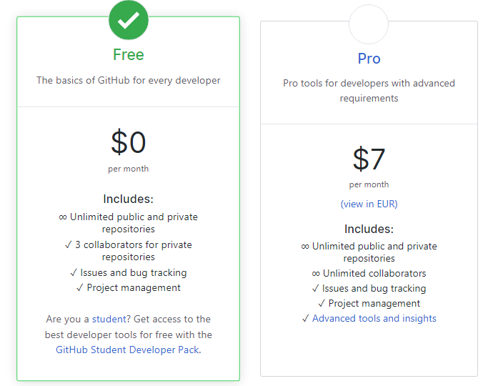Image resolution: width=488 pixels, height=386 pixels.
Task: Click checkmark beside 3 collaborators item
Action: point(69,245)
